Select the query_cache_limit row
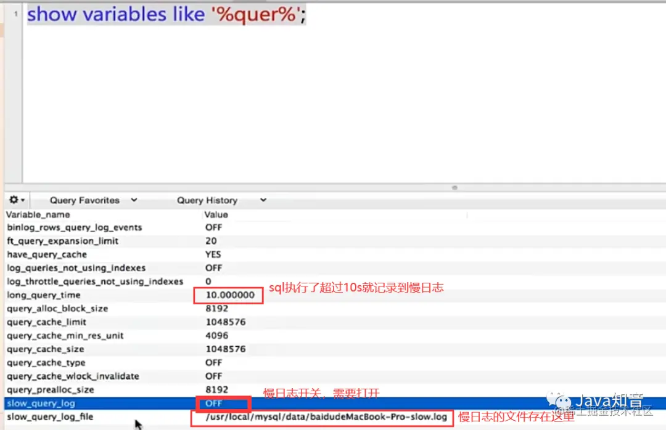Viewport: 666px width, 430px height. coord(335,322)
